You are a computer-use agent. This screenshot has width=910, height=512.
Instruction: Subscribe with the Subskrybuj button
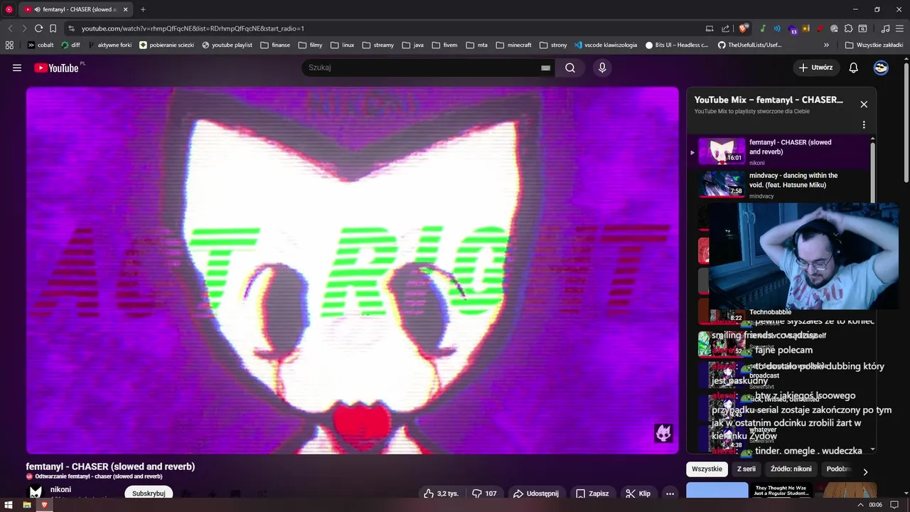(149, 494)
